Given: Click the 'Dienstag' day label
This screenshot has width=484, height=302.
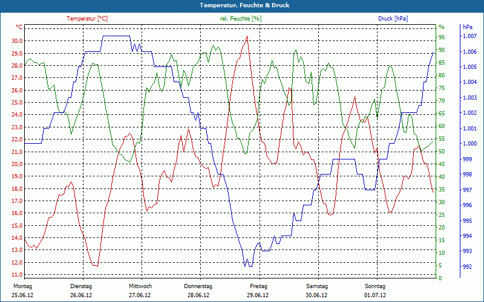Looking at the screenshot, I should (81, 286).
